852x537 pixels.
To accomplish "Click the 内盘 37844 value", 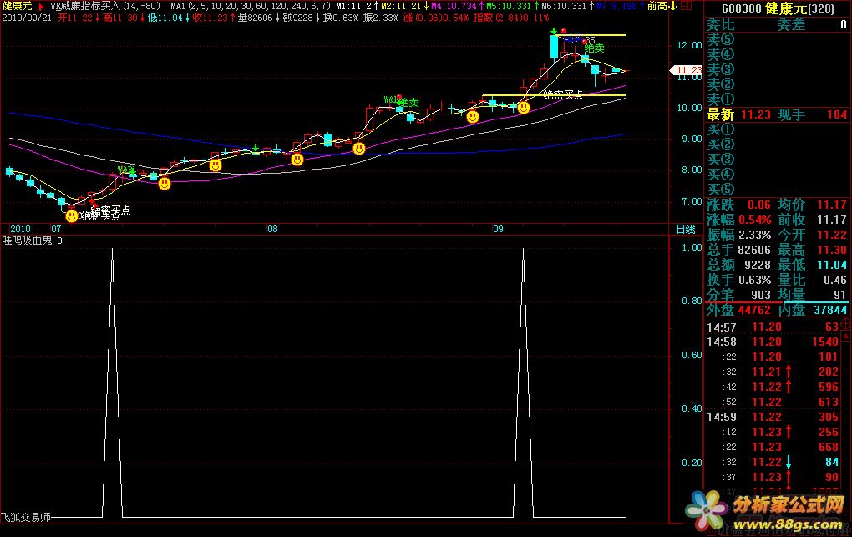I will pos(831,310).
